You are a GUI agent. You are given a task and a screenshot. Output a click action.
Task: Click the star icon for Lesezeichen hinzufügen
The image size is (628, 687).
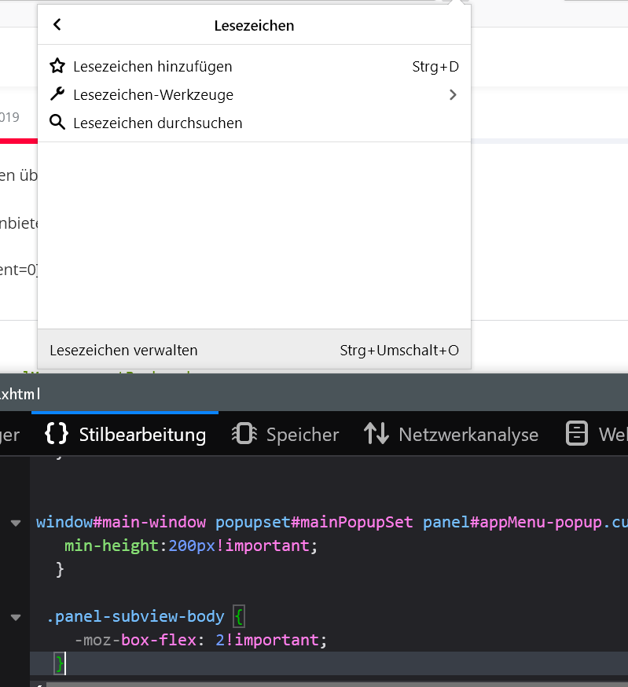click(x=57, y=67)
